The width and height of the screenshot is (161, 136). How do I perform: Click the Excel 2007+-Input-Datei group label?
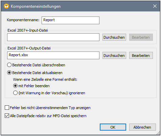(28, 30)
